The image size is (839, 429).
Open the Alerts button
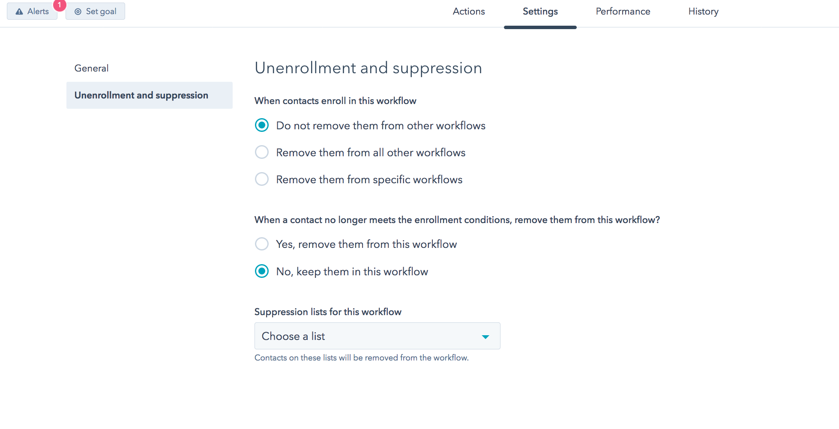32,11
